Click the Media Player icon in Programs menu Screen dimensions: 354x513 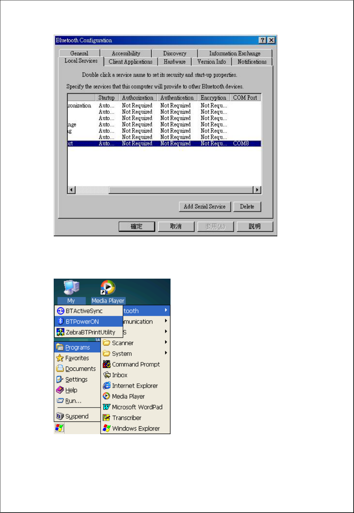(106, 396)
